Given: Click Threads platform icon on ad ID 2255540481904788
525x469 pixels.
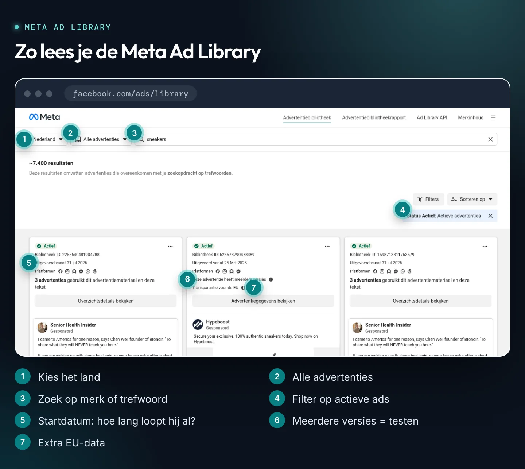Looking at the screenshot, I should pos(95,271).
